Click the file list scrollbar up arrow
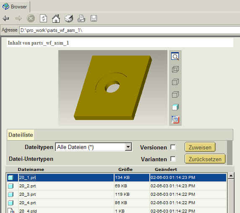 click(x=231, y=176)
